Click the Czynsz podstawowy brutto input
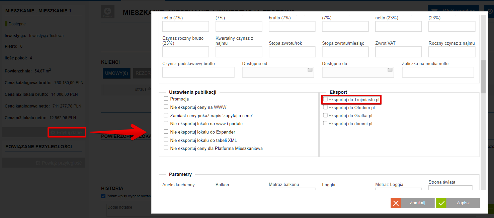 pyautogui.click(x=198, y=72)
